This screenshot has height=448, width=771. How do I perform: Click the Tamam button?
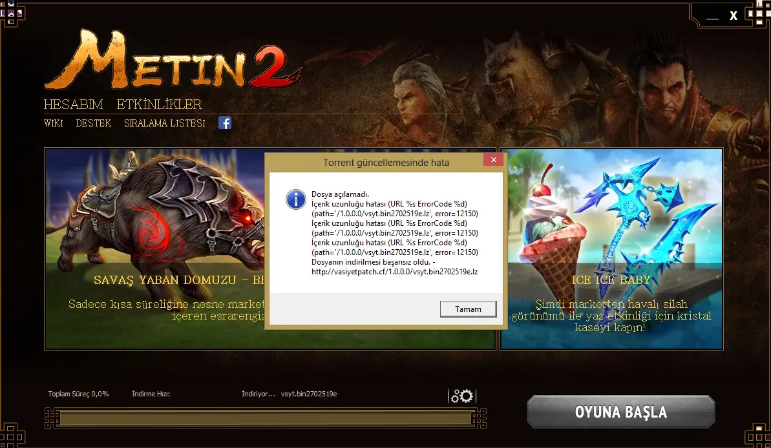[468, 309]
